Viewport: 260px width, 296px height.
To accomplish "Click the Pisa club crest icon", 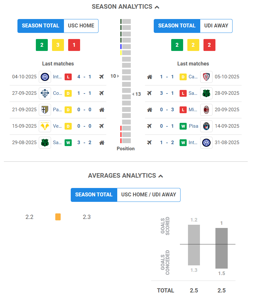I will point(206,126).
